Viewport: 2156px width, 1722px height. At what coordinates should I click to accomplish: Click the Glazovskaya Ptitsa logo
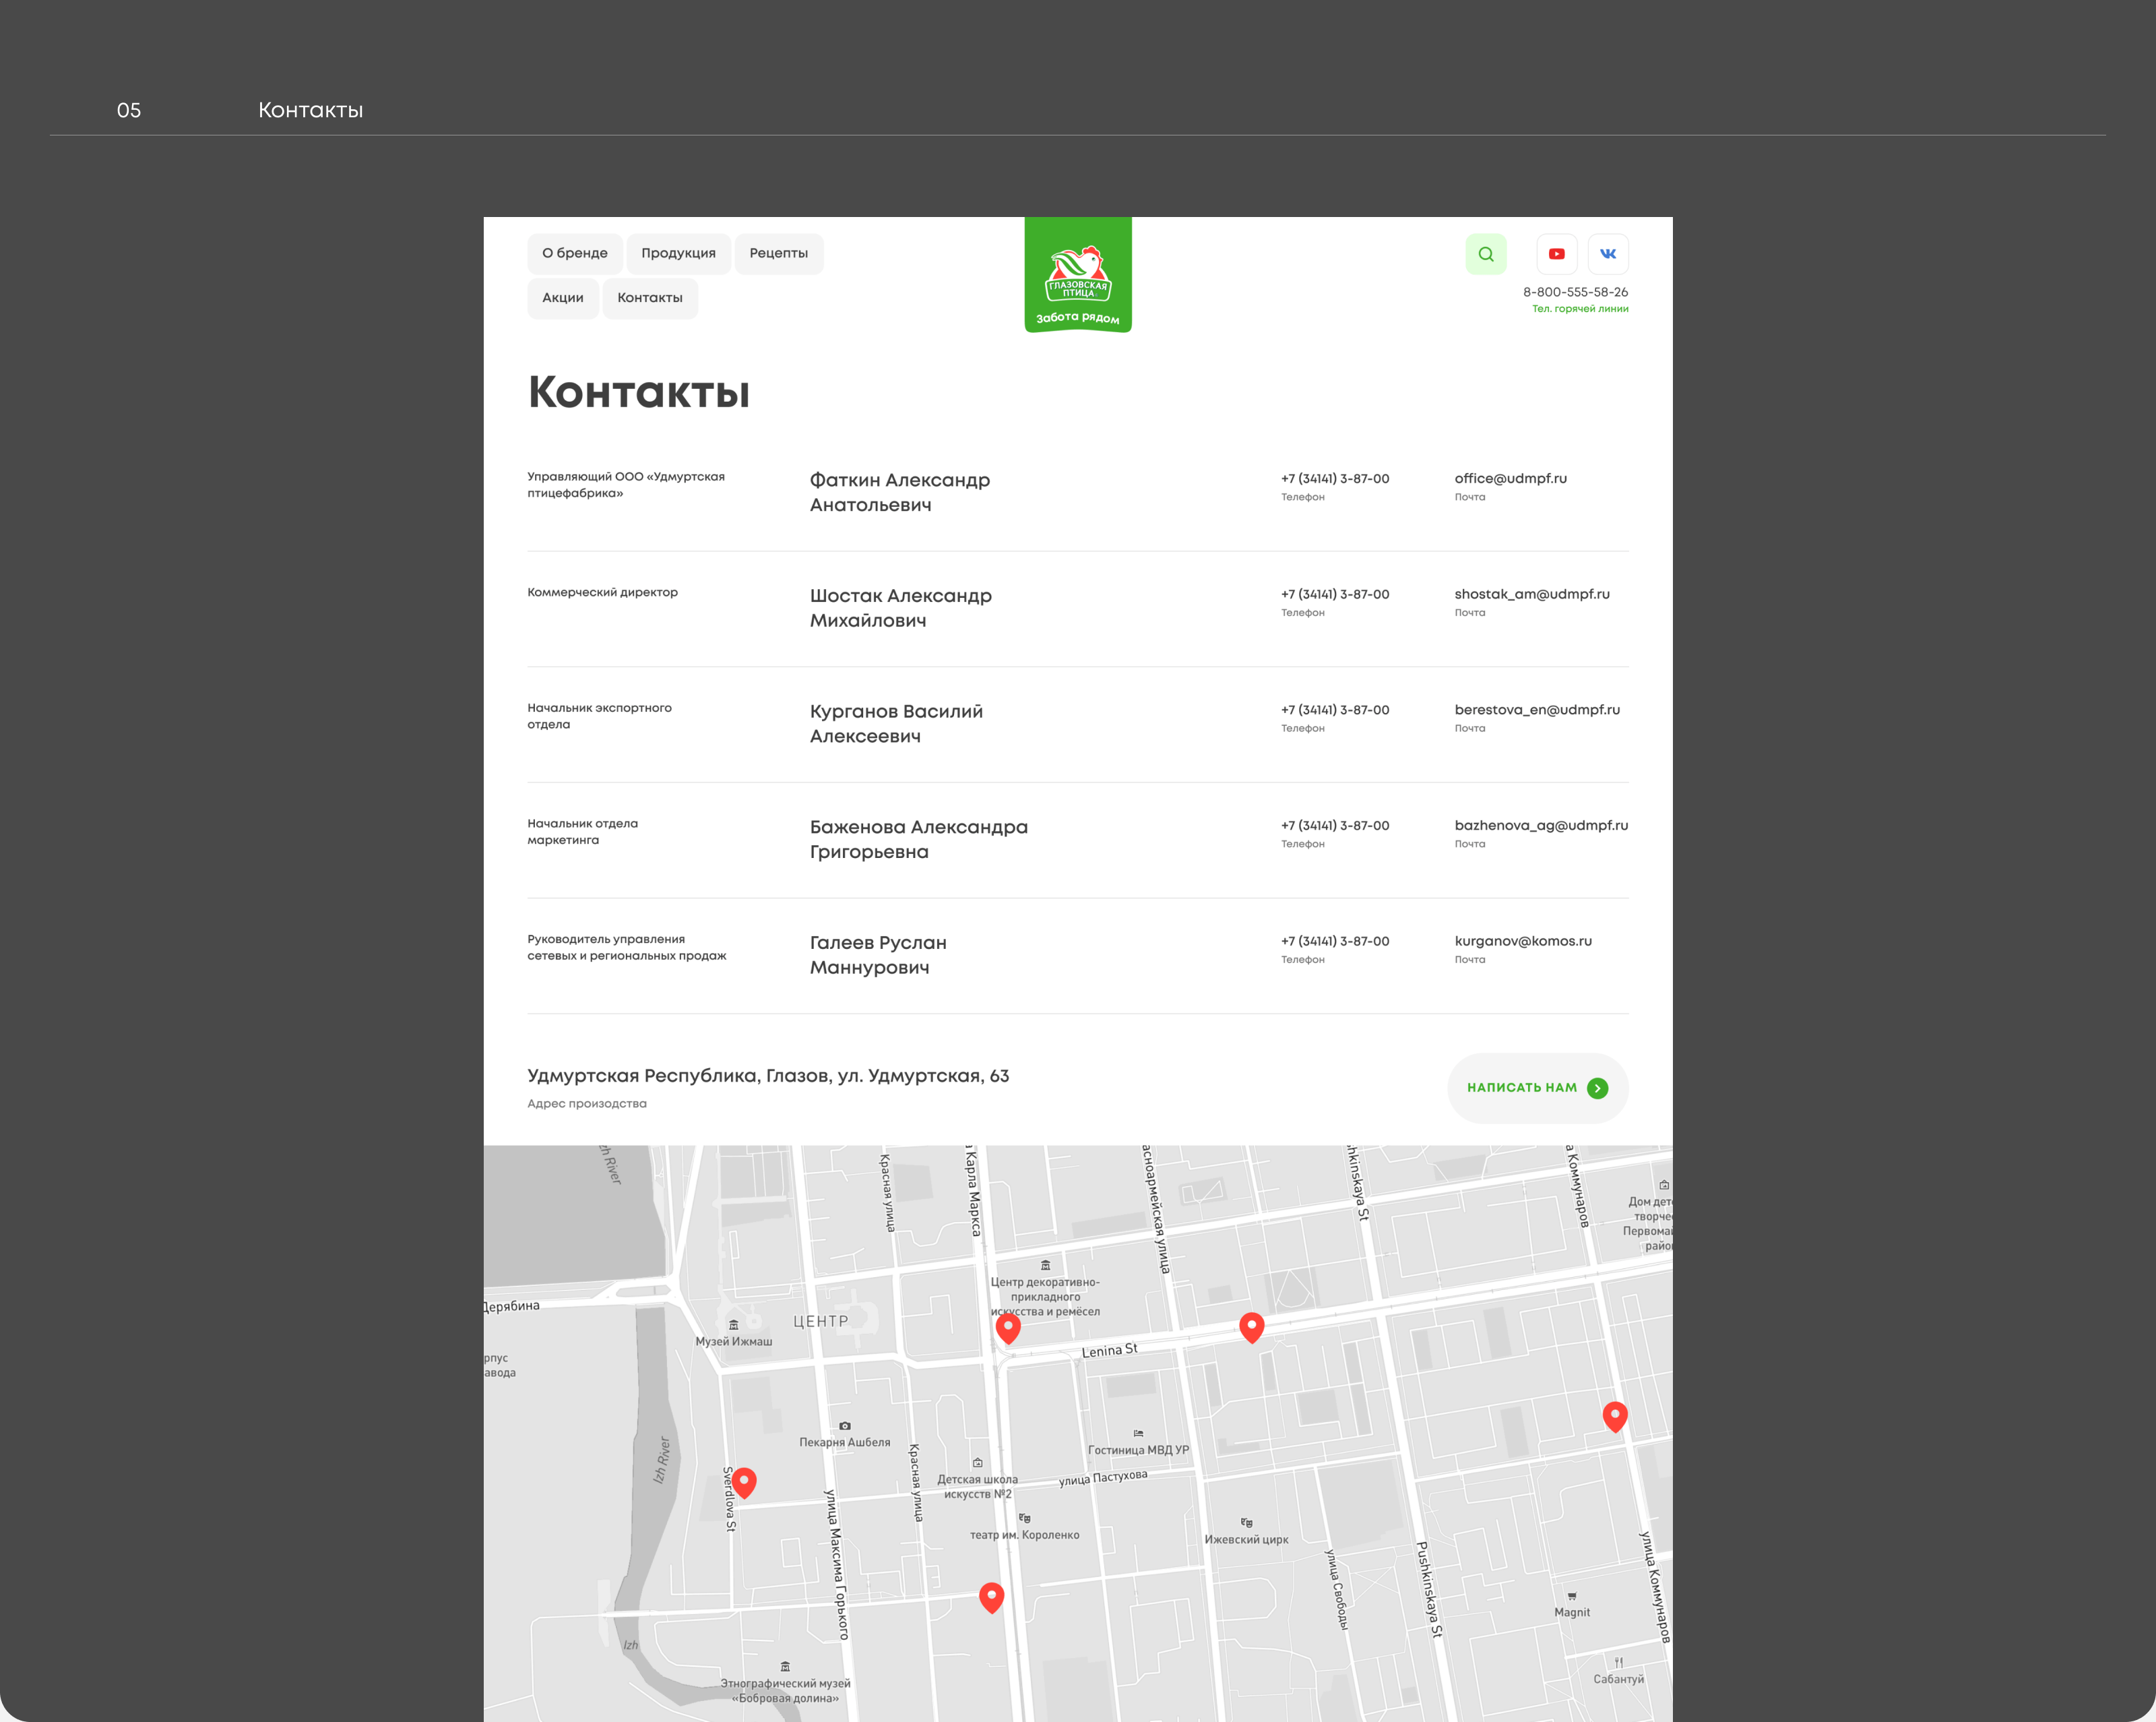click(1077, 275)
